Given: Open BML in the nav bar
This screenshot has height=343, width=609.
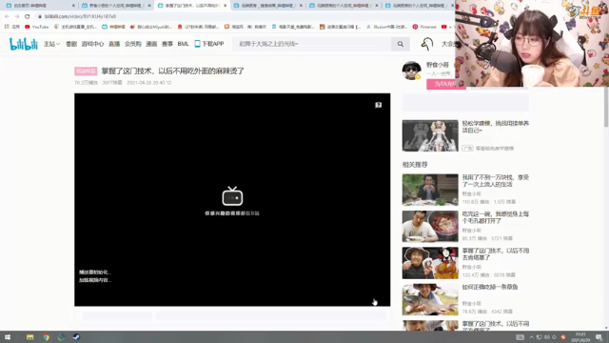Looking at the screenshot, I should point(183,44).
